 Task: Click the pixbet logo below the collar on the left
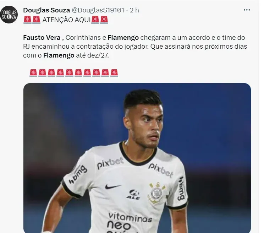pos(110,163)
